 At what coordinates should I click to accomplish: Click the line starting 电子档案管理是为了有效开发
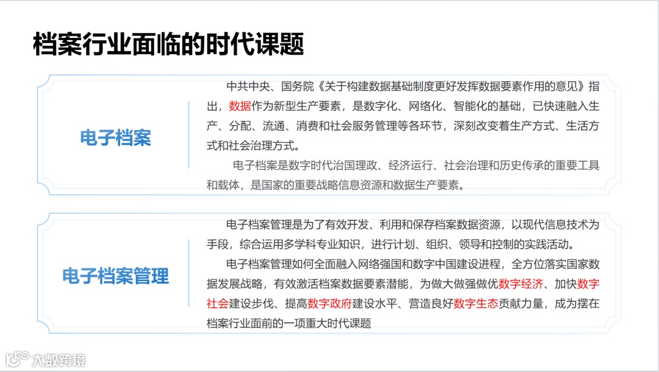(412, 224)
